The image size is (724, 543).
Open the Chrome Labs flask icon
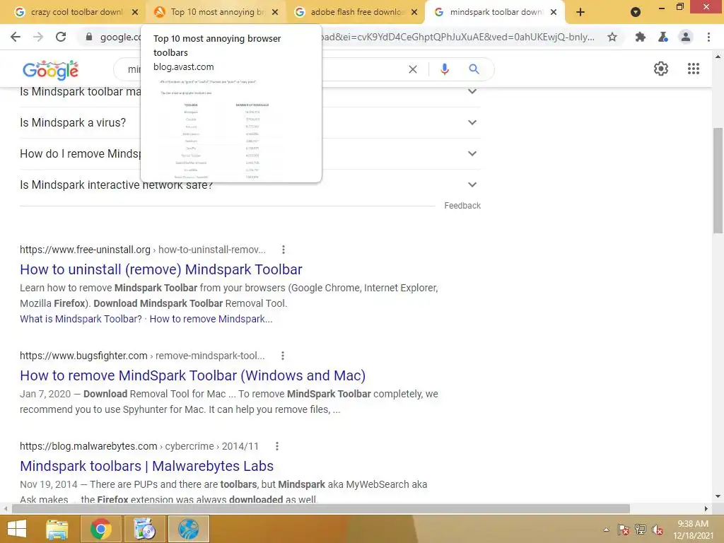coord(663,37)
